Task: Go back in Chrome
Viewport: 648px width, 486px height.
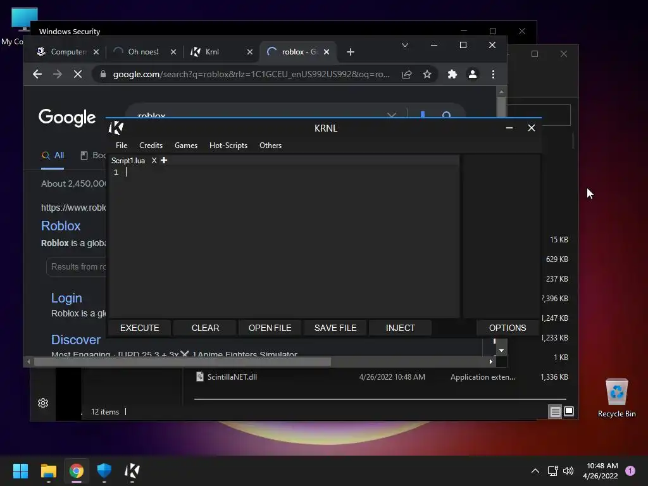Action: [x=37, y=74]
